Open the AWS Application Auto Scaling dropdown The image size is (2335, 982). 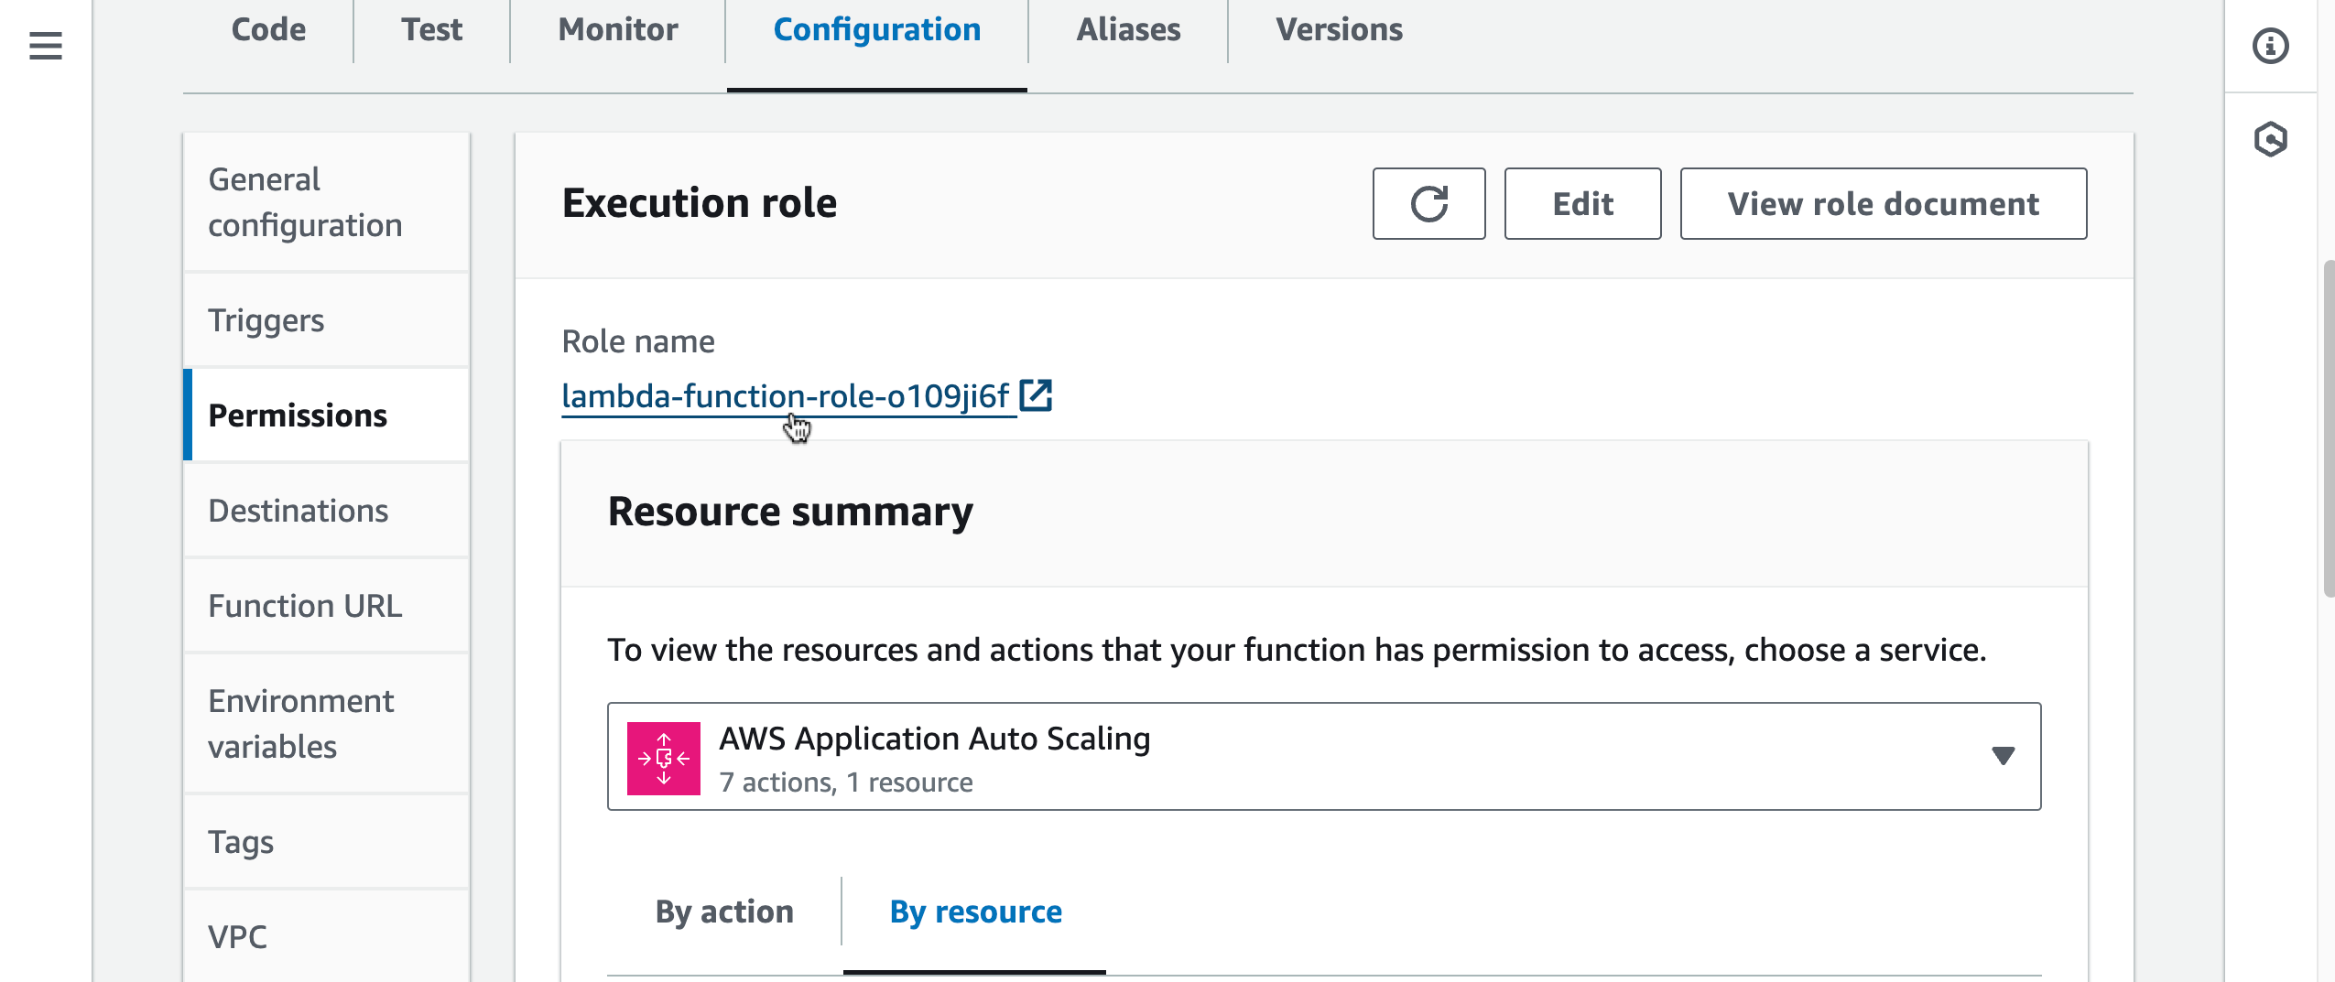pos(1322,756)
